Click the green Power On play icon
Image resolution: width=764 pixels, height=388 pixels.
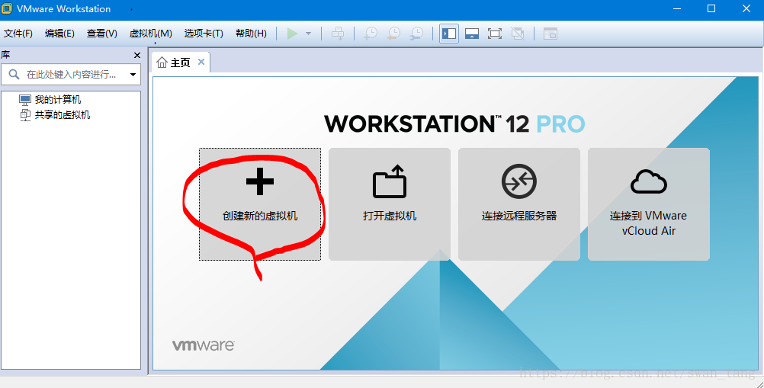[x=292, y=34]
